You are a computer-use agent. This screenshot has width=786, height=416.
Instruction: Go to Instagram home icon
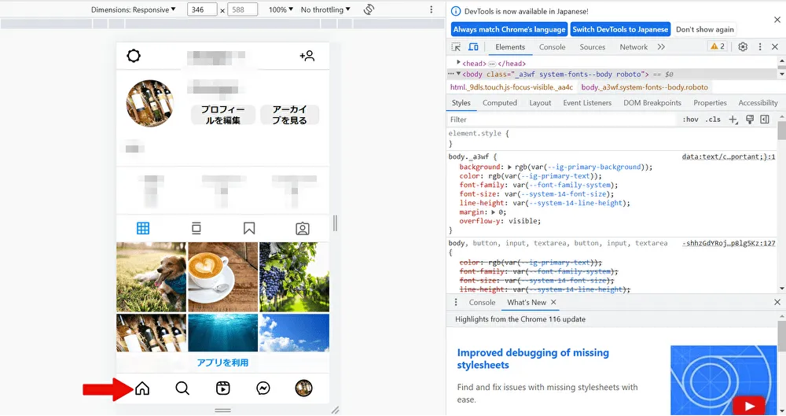pyautogui.click(x=142, y=388)
